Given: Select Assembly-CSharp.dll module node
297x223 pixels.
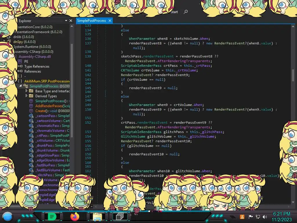Looking at the screenshot, I should click(x=35, y=57).
